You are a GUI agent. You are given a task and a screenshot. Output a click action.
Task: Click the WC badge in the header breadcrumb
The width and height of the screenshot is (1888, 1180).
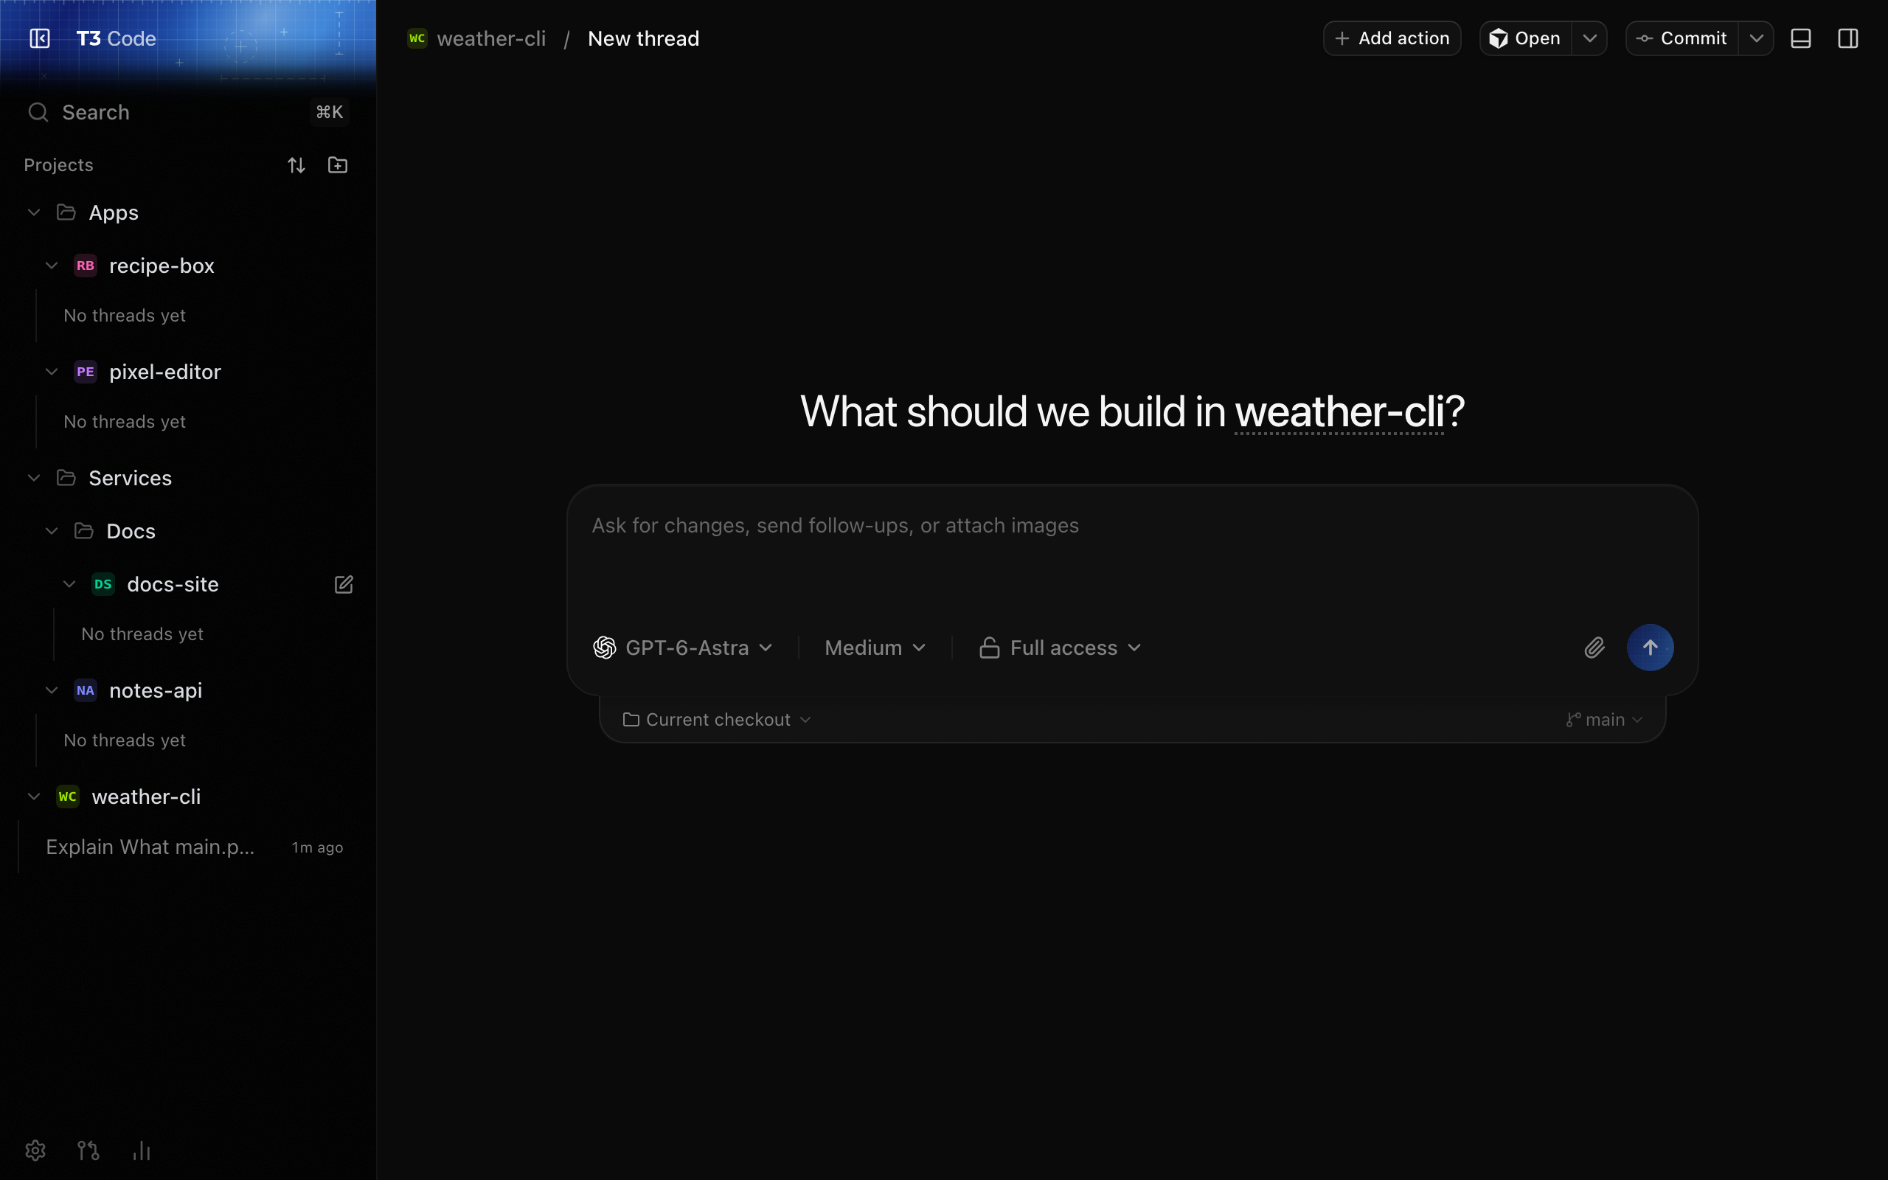417,38
